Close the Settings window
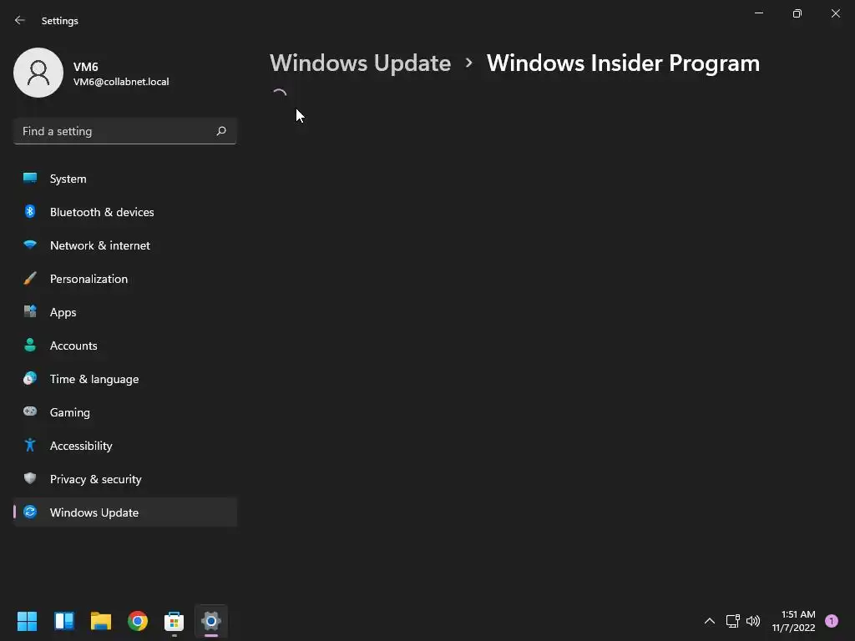The image size is (855, 641). (x=835, y=13)
